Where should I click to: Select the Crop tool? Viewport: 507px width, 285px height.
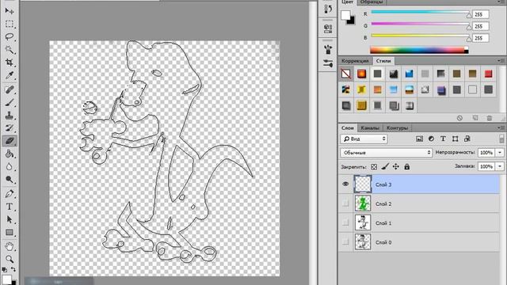coord(9,62)
